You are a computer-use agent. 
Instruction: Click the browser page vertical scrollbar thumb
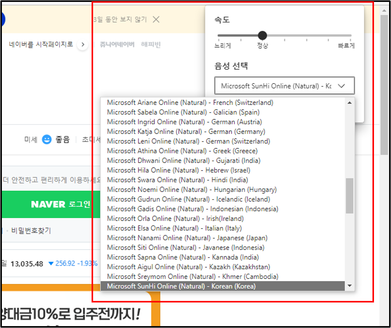pyautogui.click(x=384, y=85)
